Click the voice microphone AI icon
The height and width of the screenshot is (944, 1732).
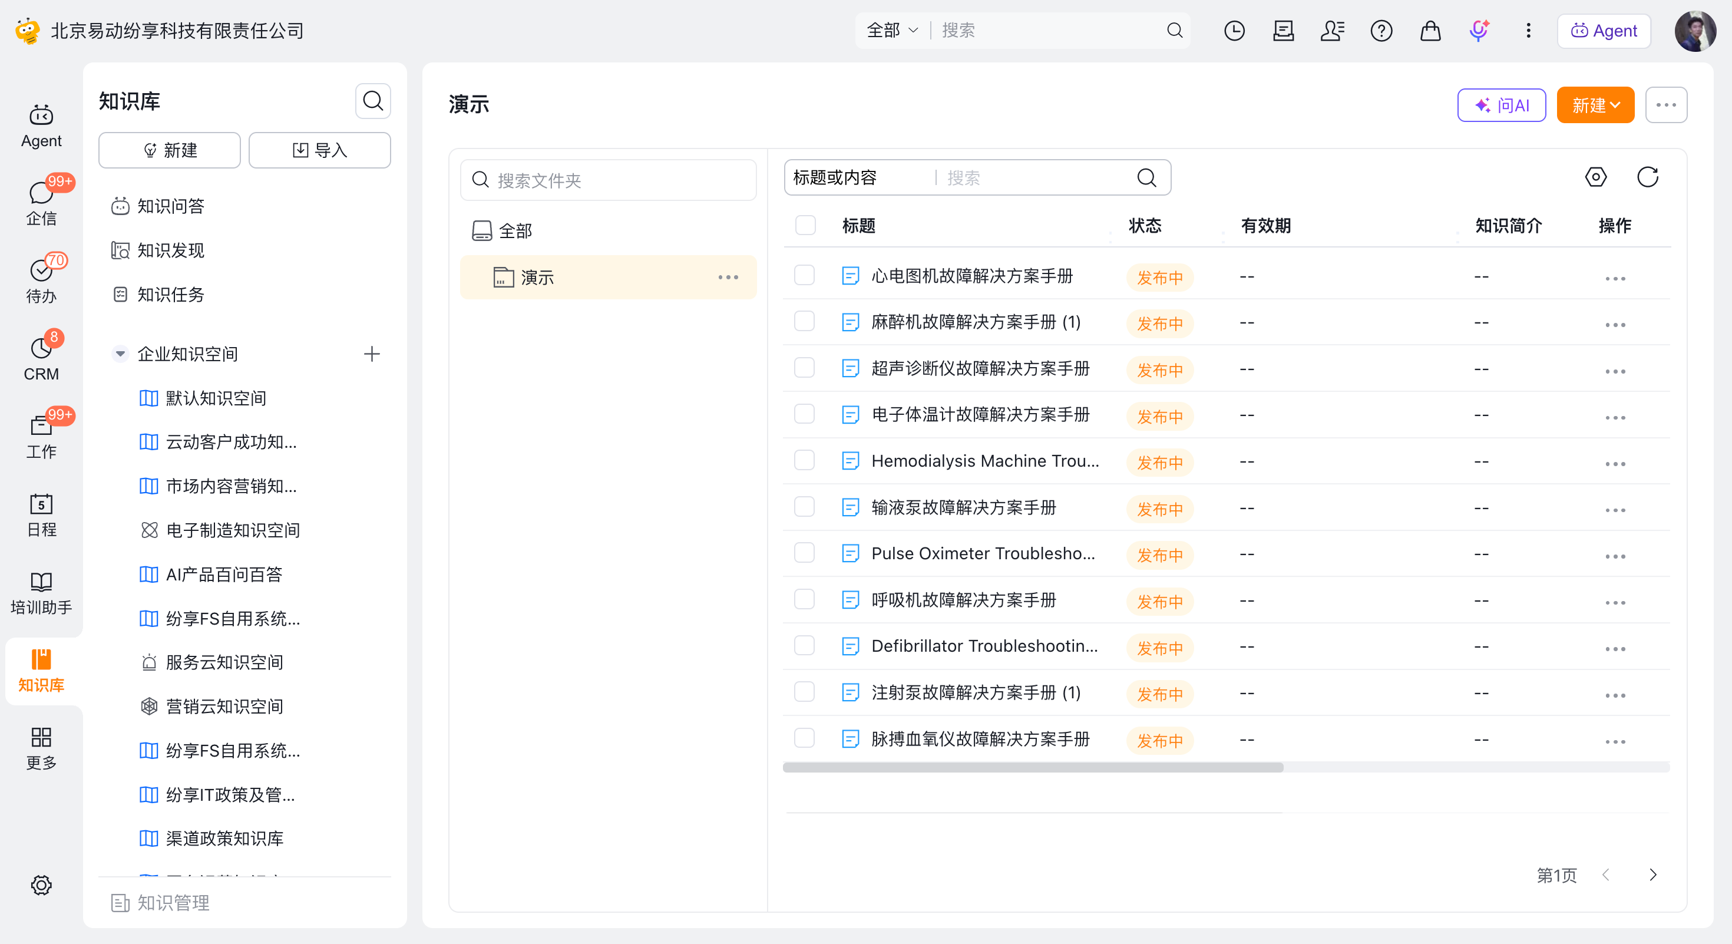click(1479, 30)
